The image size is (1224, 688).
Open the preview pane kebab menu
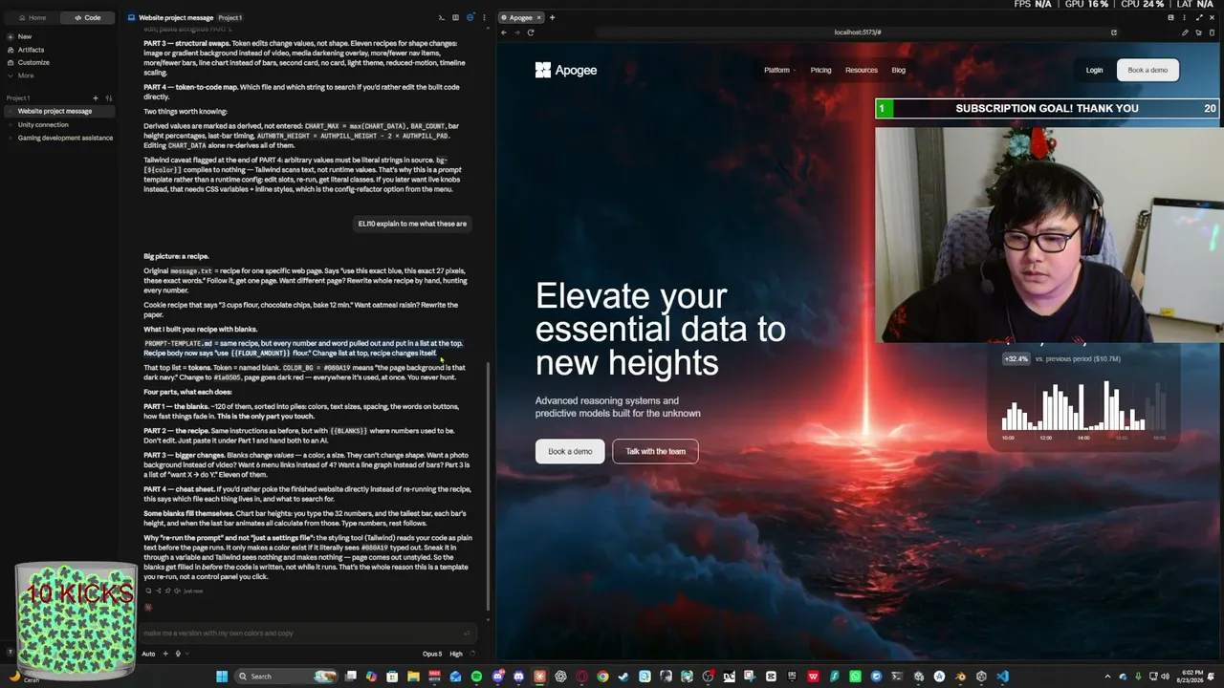[1186, 17]
